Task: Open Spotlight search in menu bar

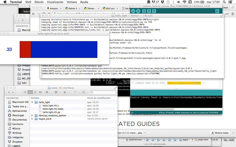Action: tap(224, 2)
